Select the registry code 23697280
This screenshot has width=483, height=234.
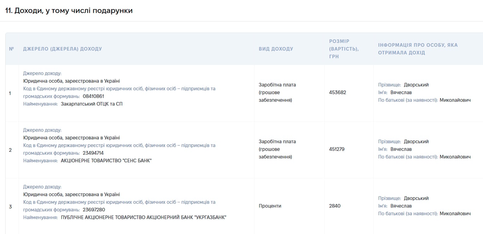(94, 210)
